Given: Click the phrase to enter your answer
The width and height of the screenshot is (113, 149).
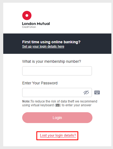Looking at the screenshot, I should [x=77, y=105].
